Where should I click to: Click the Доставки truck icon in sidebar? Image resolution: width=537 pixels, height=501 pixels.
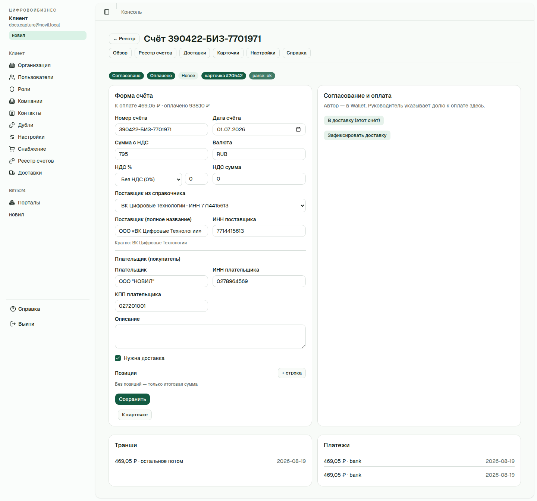click(x=12, y=173)
